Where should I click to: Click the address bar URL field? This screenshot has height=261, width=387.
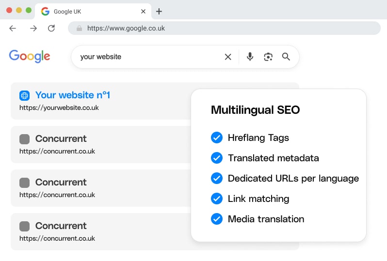point(224,28)
